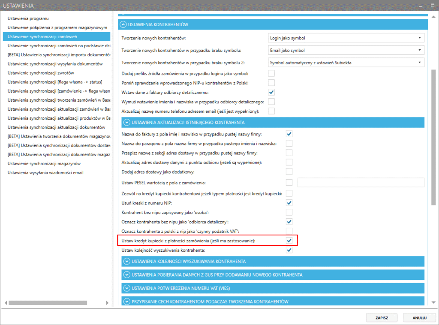Click chevron icon of Ustawienia pobierania danych z GUS

click(126, 274)
